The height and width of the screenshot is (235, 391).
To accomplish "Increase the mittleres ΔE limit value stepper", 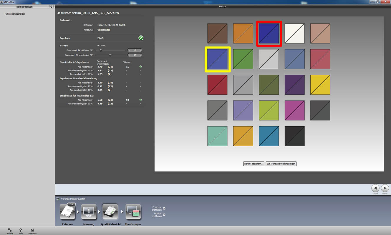I will (x=140, y=51).
